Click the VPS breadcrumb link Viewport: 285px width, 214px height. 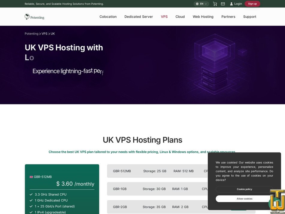44,34
